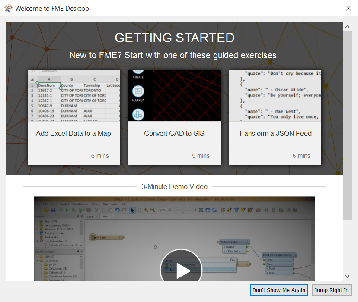Click the scroll up arrow of the welcome page
358x302 pixels.
pyautogui.click(x=347, y=27)
